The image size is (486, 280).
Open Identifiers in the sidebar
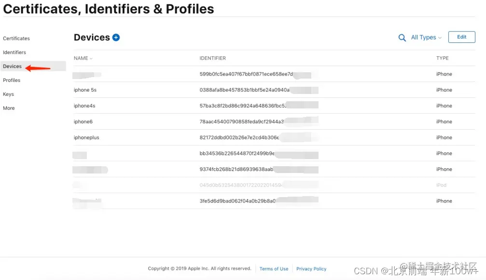coord(14,52)
